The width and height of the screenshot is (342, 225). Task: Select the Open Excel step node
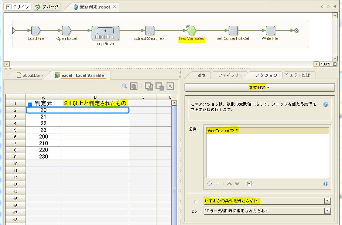tap(66, 31)
